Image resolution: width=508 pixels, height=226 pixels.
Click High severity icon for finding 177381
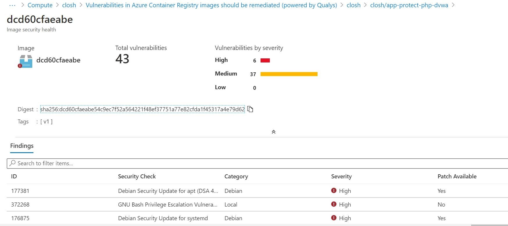click(x=334, y=191)
